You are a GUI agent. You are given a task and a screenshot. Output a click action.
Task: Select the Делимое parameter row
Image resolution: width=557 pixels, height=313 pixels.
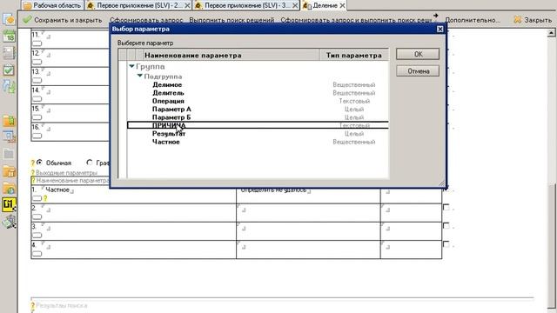click(x=258, y=85)
